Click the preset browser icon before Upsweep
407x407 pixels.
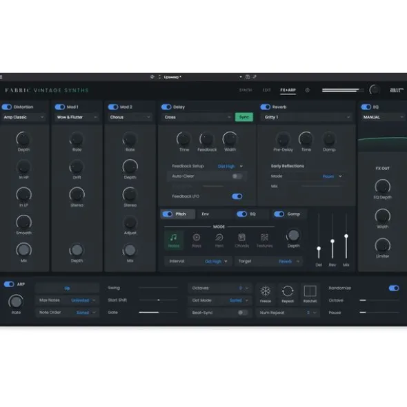tap(152, 77)
